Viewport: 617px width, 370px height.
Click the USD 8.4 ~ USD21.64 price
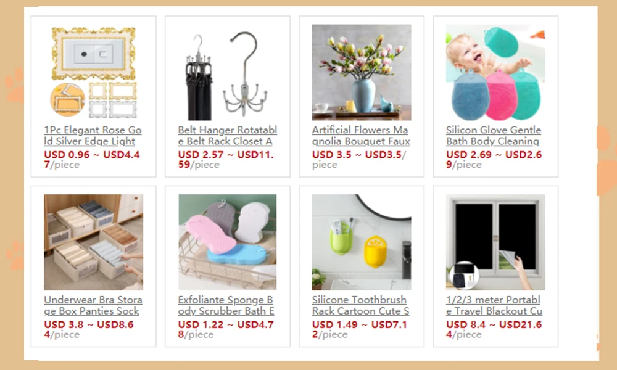click(x=494, y=329)
